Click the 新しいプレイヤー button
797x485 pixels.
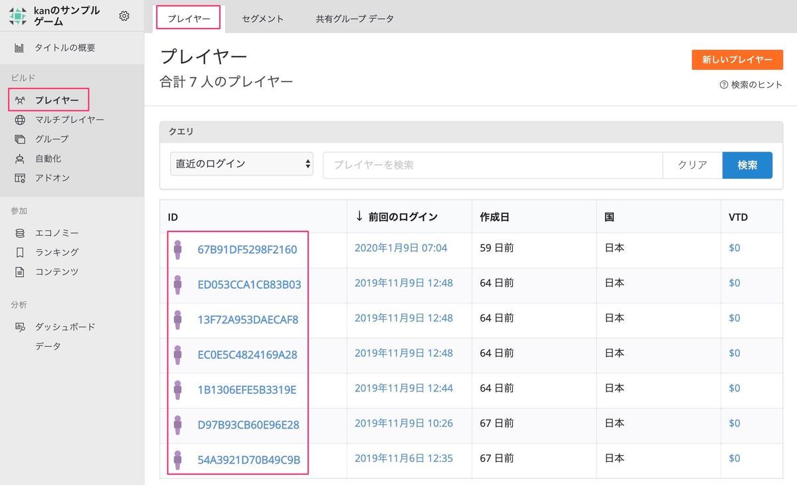[736, 59]
